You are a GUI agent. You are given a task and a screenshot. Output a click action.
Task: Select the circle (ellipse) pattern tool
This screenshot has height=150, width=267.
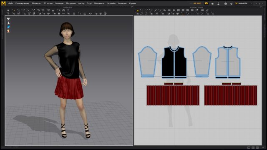(x=174, y=10)
